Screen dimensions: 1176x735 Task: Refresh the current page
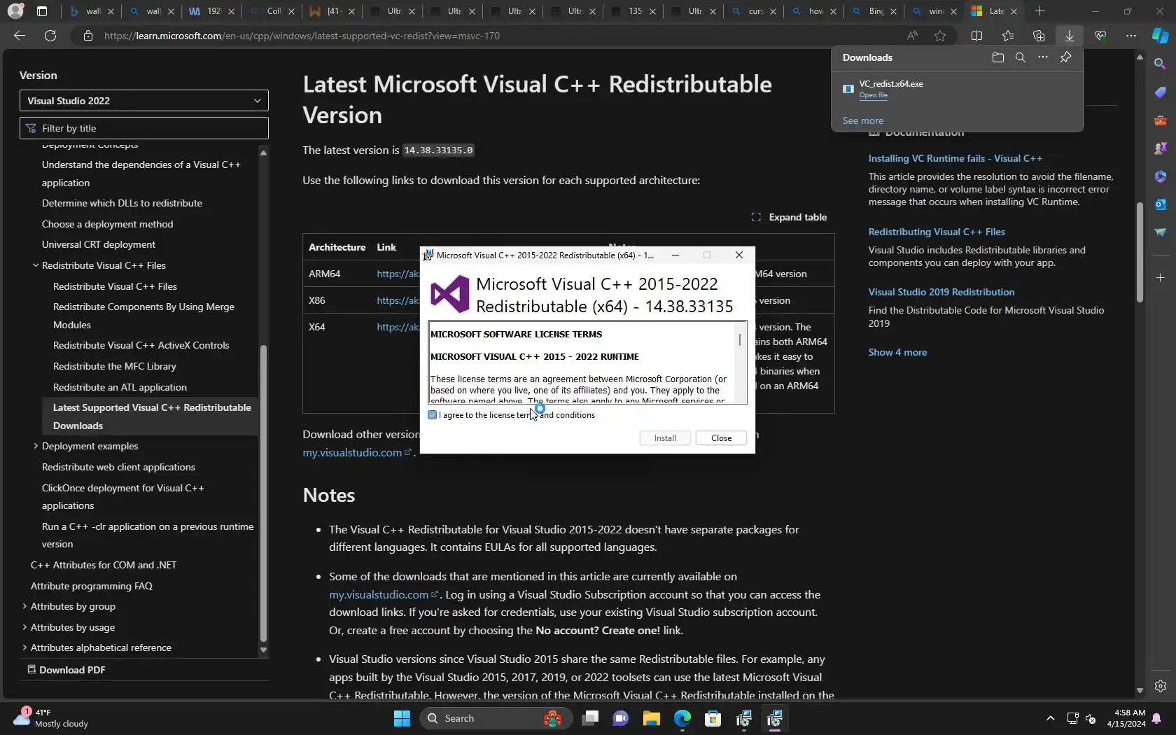point(50,36)
